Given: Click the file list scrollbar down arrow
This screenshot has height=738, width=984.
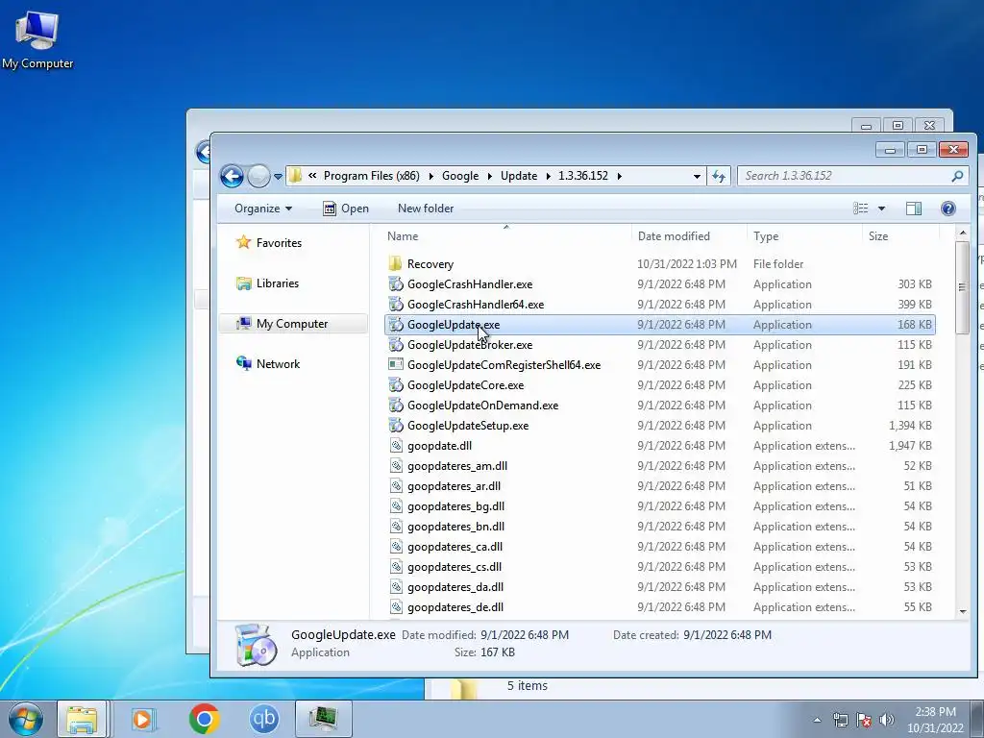Looking at the screenshot, I should click(x=963, y=611).
